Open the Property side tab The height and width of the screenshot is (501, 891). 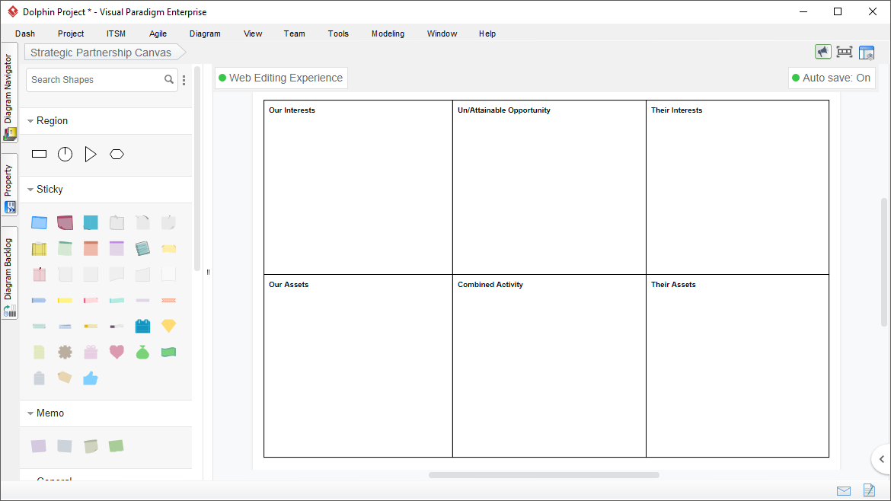(x=9, y=185)
